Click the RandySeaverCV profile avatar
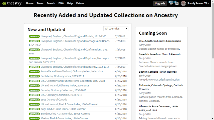The width and height of the screenshot is (214, 120). [x=183, y=3]
